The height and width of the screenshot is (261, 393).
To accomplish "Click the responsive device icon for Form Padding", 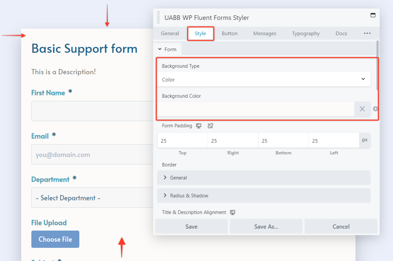I will coord(199,126).
